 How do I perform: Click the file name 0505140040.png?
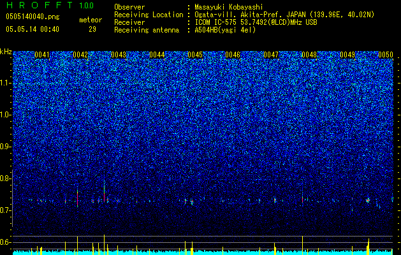pyautogui.click(x=33, y=17)
